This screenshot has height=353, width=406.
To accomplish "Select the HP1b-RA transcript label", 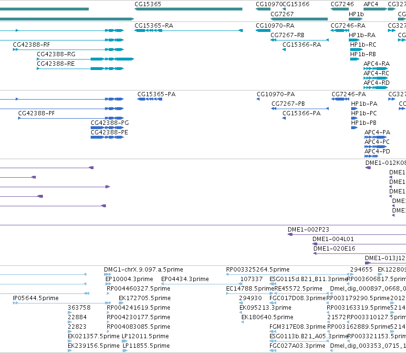I will pos(362,35).
